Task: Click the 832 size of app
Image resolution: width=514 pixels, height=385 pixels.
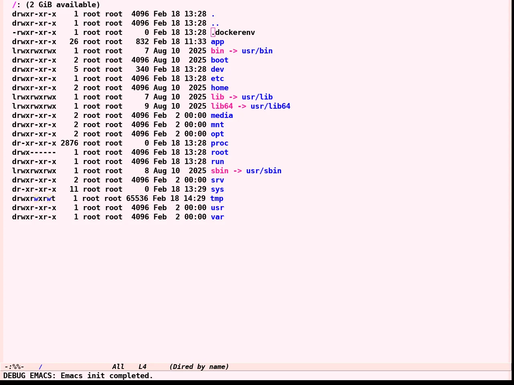Action: tap(142, 42)
